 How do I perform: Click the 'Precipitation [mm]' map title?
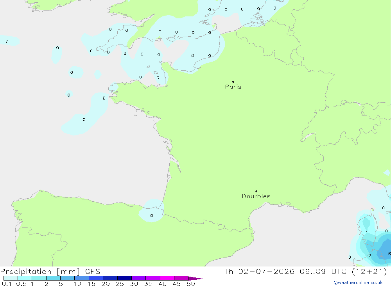tap(40, 272)
